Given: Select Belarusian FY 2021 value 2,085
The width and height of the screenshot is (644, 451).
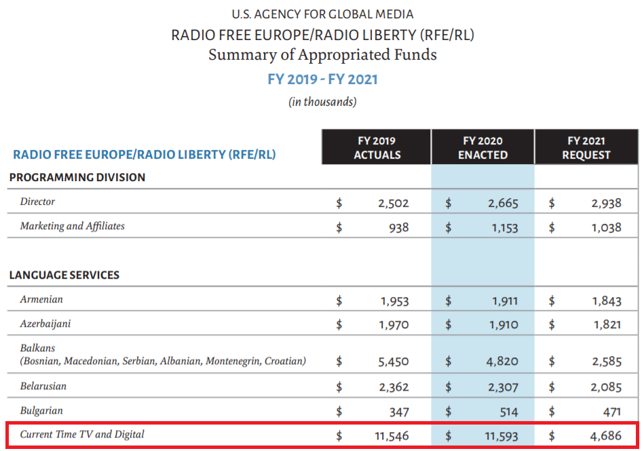Looking at the screenshot, I should 606,387.
